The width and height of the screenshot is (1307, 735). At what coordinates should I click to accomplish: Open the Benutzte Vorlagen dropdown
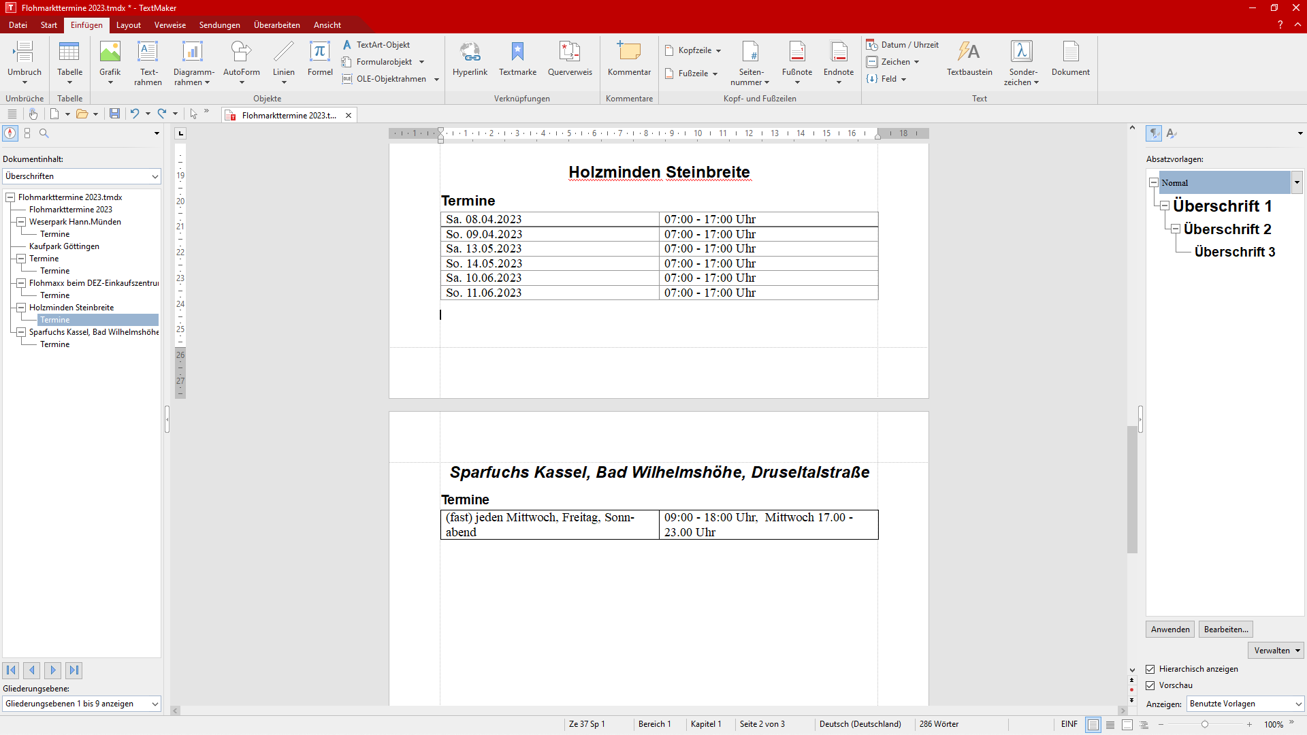[x=1246, y=704]
